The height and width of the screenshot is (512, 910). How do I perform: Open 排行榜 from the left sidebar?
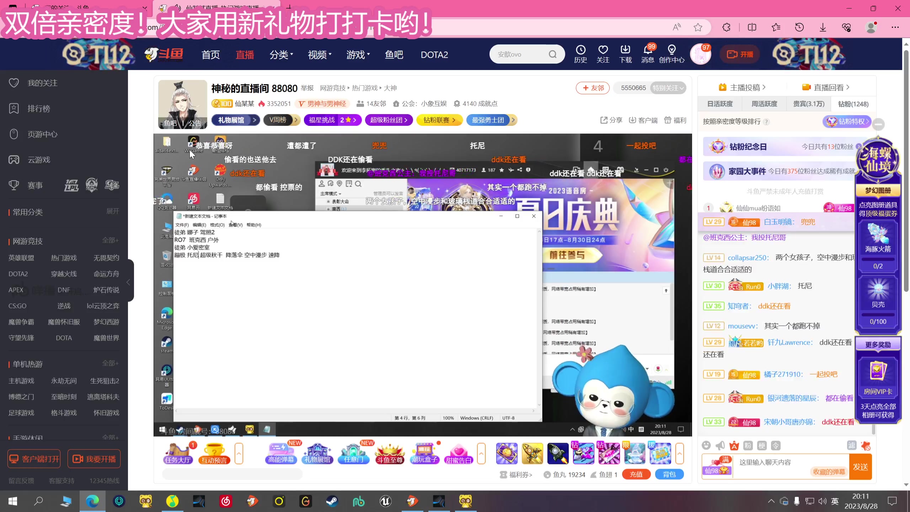pos(39,108)
